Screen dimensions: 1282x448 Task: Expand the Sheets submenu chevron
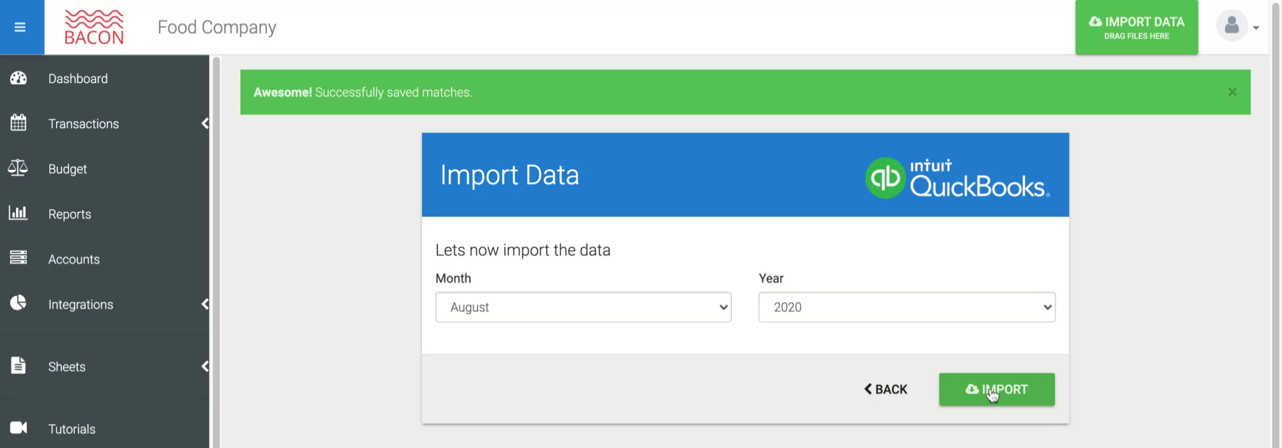[205, 367]
